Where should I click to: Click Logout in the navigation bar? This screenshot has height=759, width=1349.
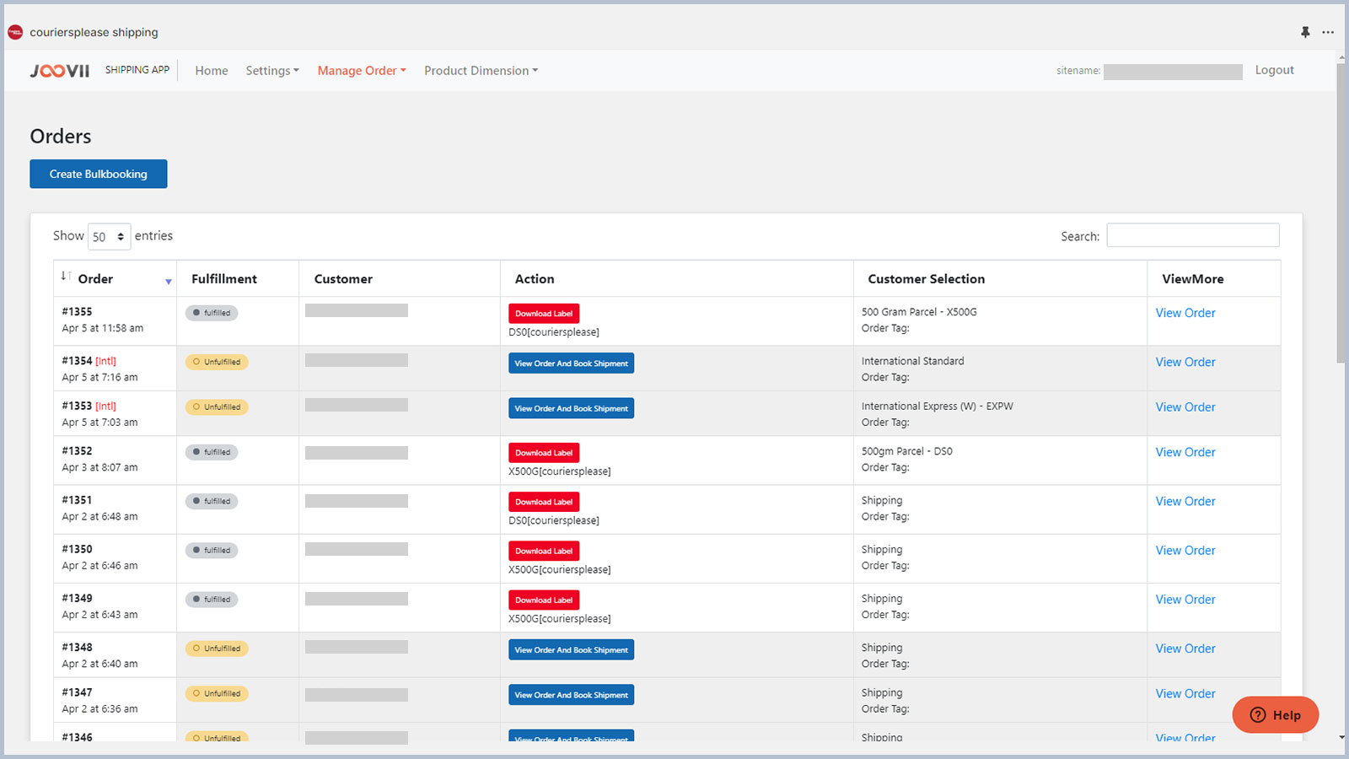[x=1274, y=70]
